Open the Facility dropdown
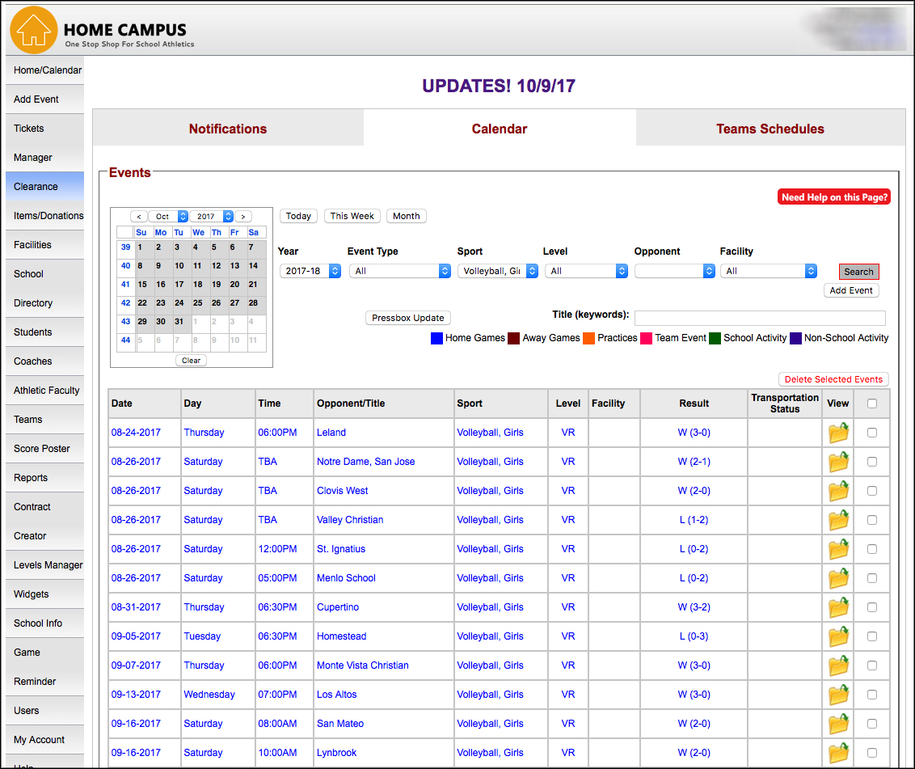Viewport: 915px width, 769px height. coord(769,271)
